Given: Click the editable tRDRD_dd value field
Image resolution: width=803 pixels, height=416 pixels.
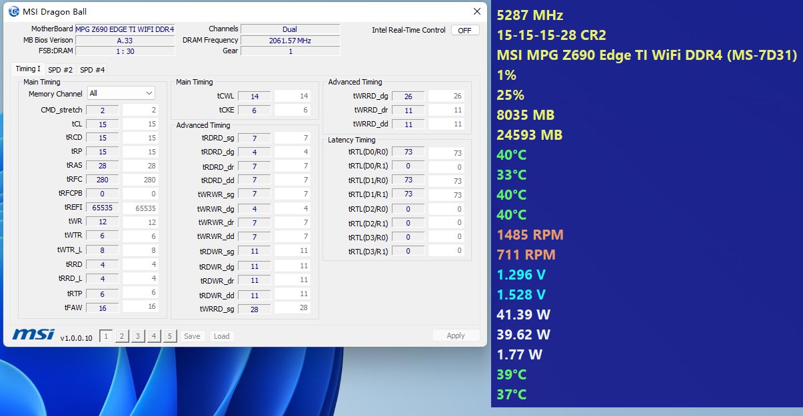Looking at the screenshot, I should tap(293, 180).
